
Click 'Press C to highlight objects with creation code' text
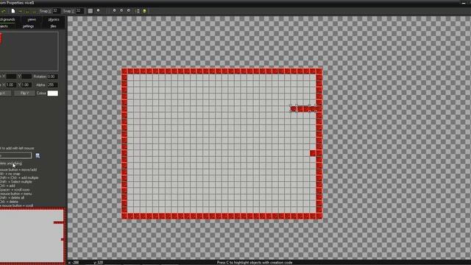point(255,263)
